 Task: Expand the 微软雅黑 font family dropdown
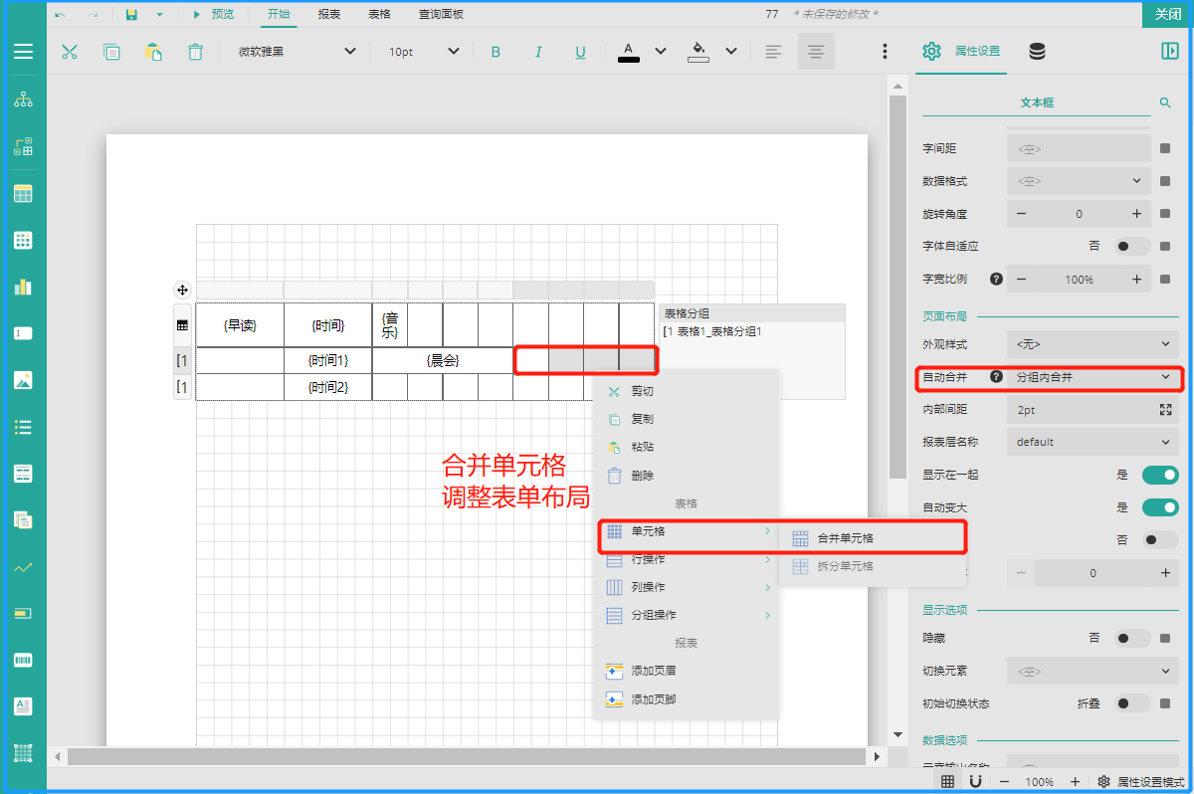point(297,52)
